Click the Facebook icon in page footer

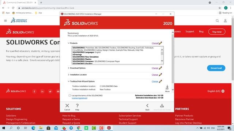(x=34, y=91)
